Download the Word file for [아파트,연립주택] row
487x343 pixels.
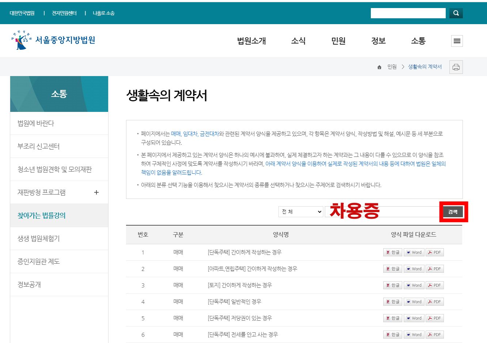[414, 268]
